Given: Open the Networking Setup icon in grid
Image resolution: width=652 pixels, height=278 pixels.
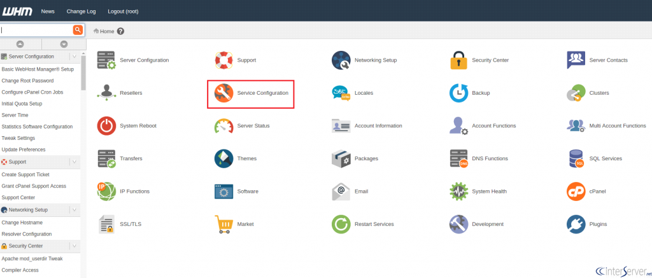Looking at the screenshot, I should 341,60.
